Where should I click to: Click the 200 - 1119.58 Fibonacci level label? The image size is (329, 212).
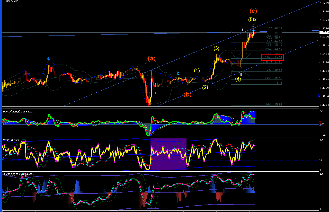tap(274, 70)
